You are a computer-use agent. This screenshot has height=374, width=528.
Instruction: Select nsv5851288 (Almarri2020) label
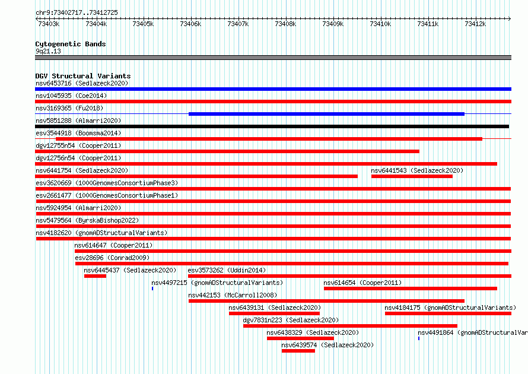click(x=78, y=121)
